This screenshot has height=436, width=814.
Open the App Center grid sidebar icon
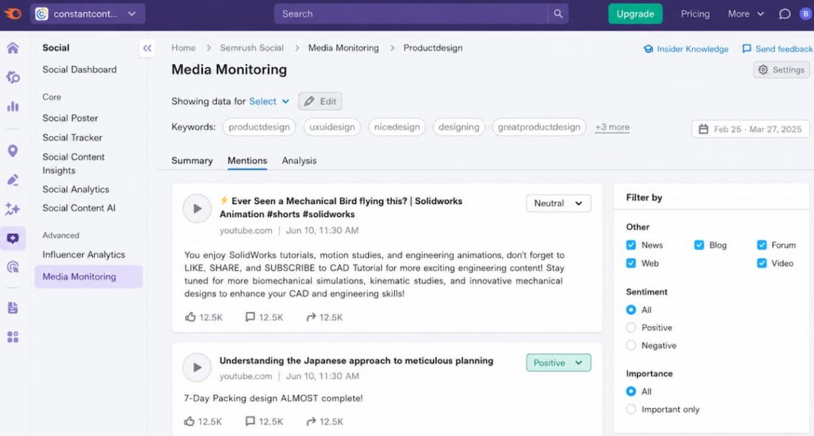(13, 337)
